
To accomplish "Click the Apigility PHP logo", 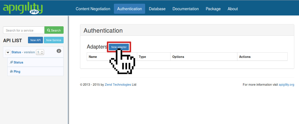I will [x=23, y=8].
